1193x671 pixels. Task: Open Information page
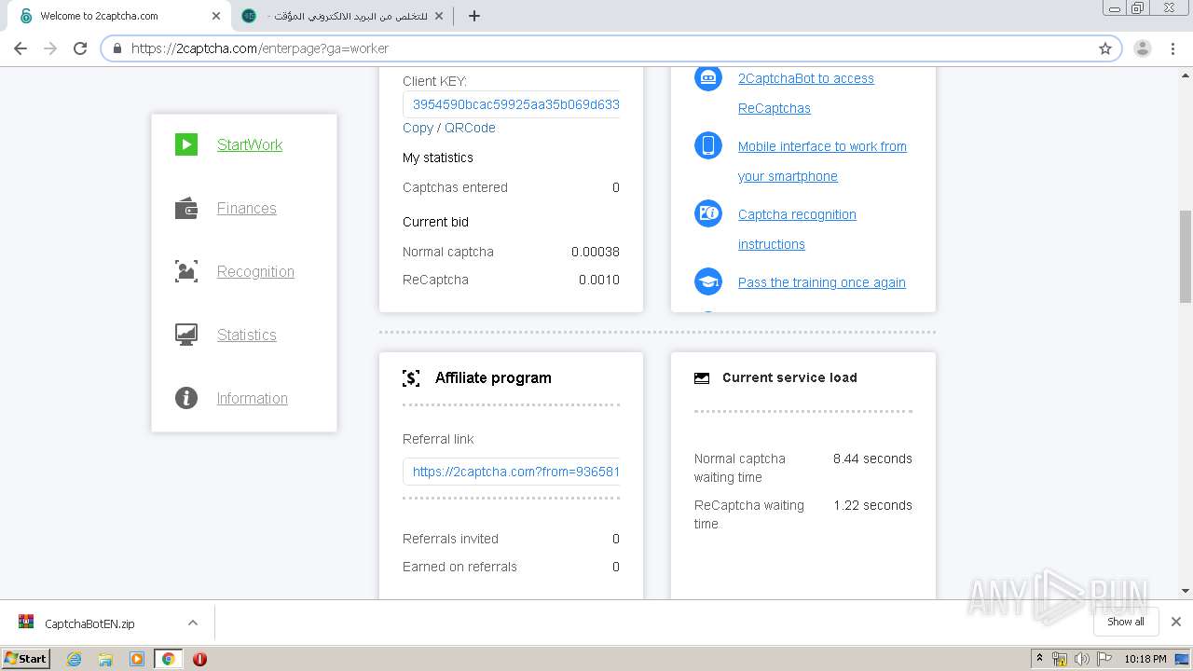[x=253, y=398]
